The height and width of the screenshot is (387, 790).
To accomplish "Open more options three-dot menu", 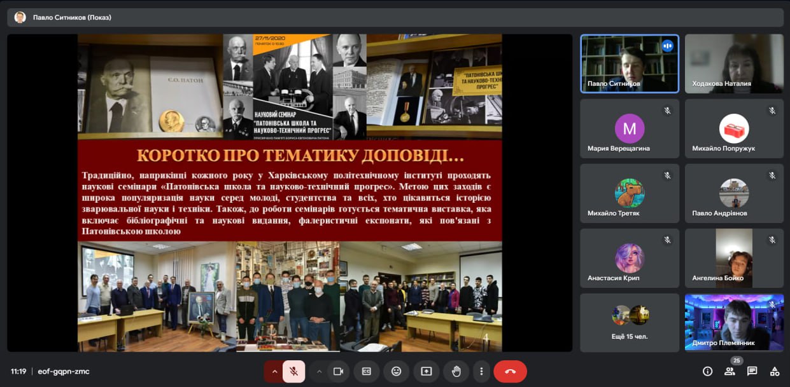I will 481,371.
